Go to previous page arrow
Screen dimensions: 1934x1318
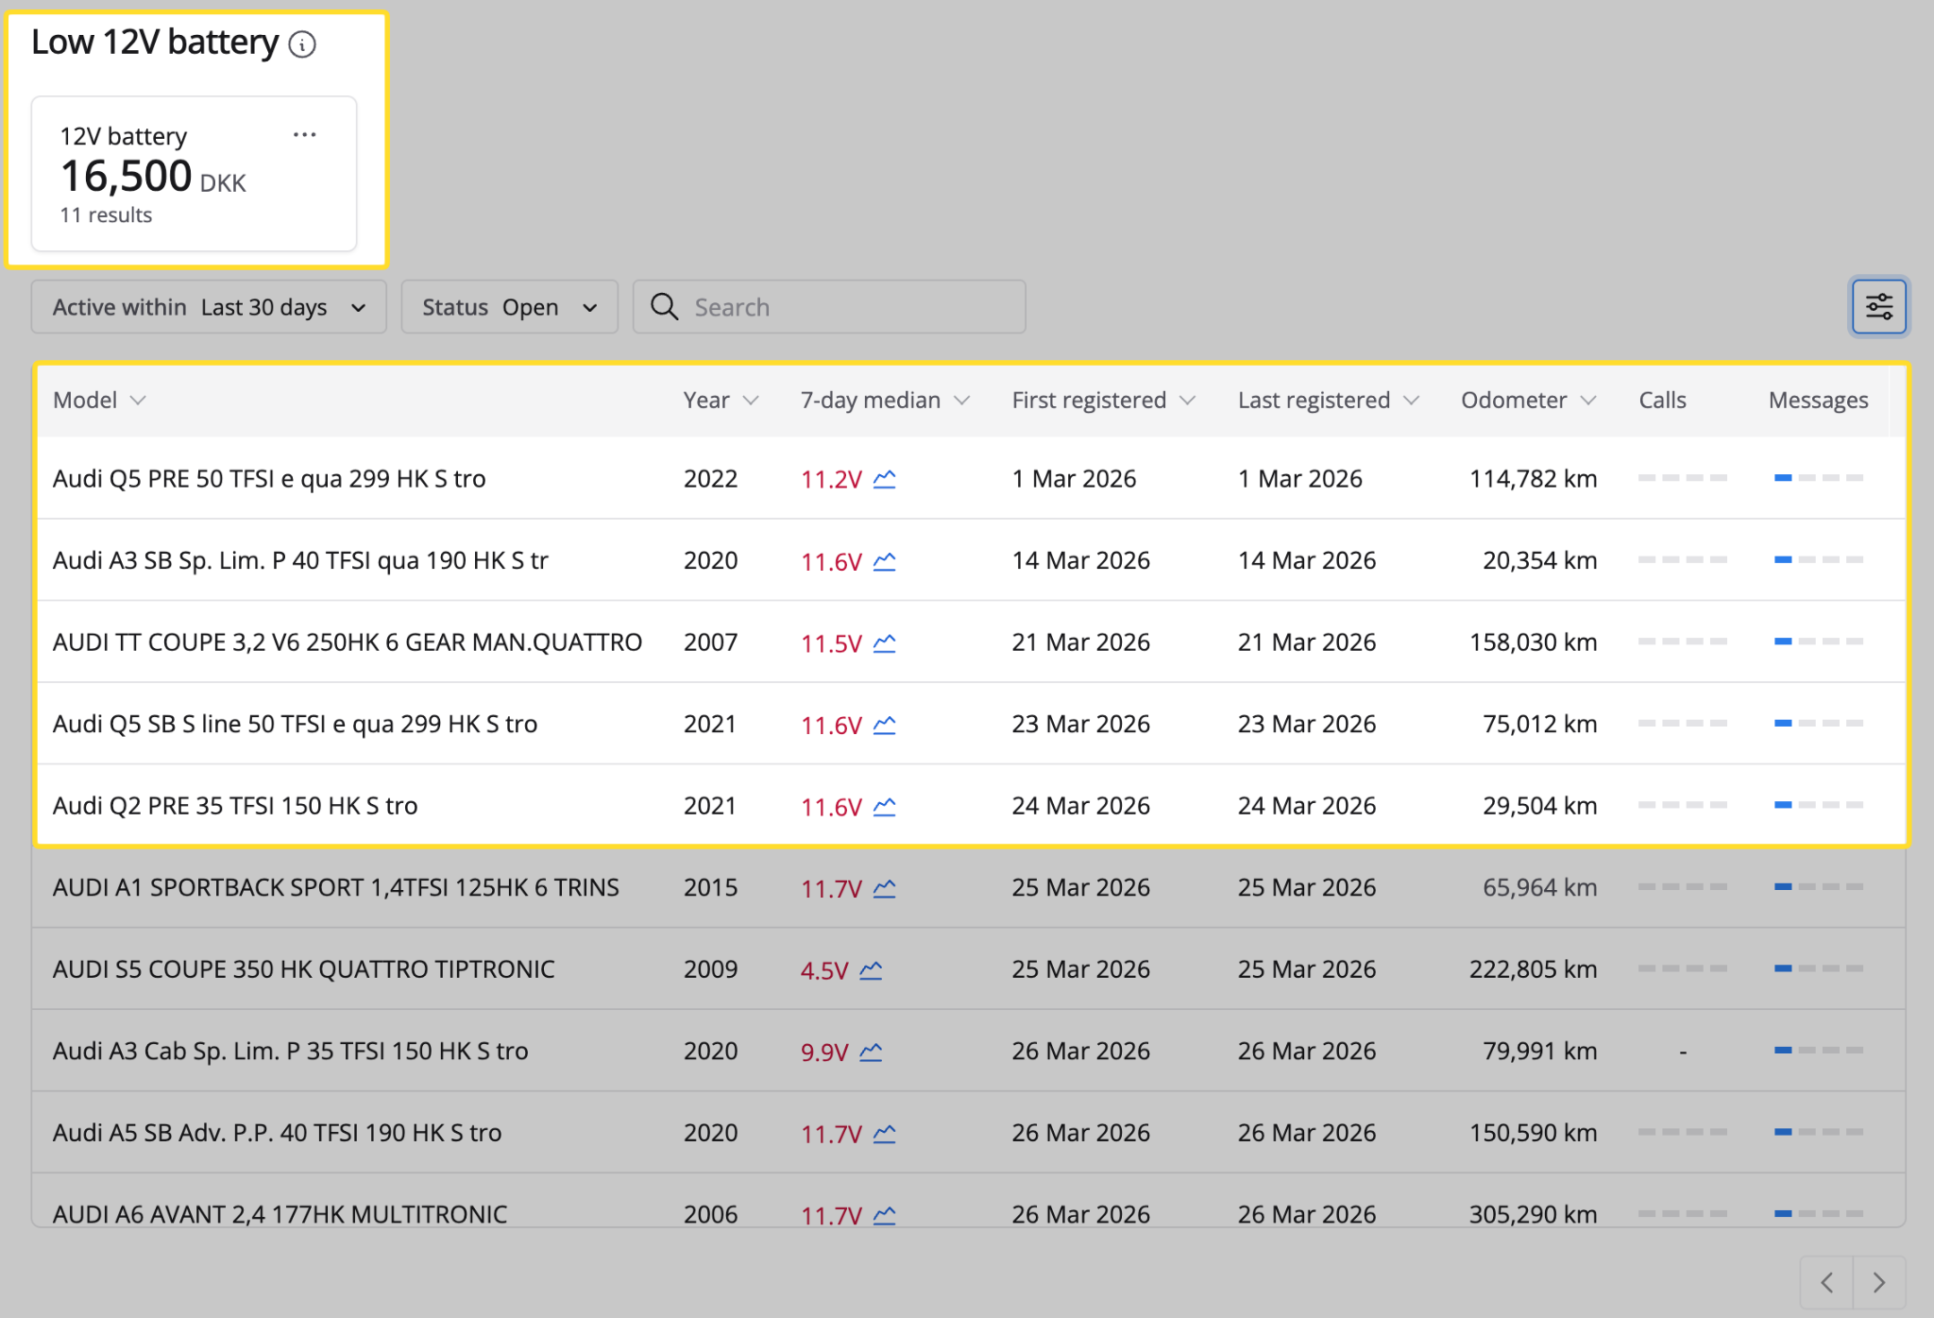tap(1827, 1282)
